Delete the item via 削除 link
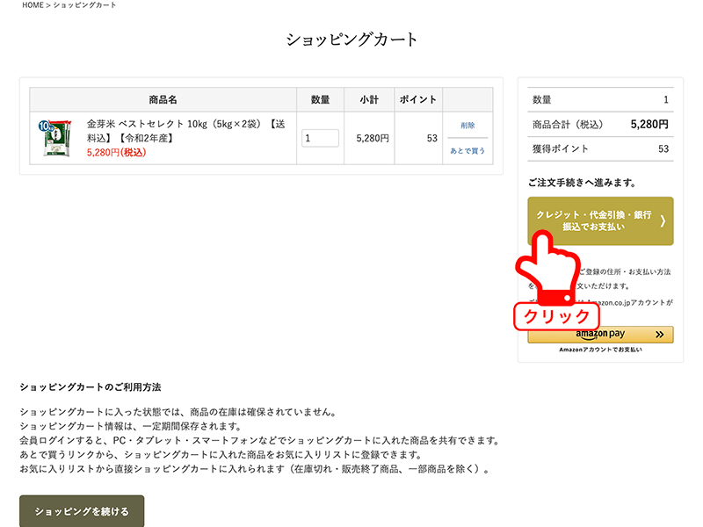Screen dimensions: 703x527 (x=467, y=126)
